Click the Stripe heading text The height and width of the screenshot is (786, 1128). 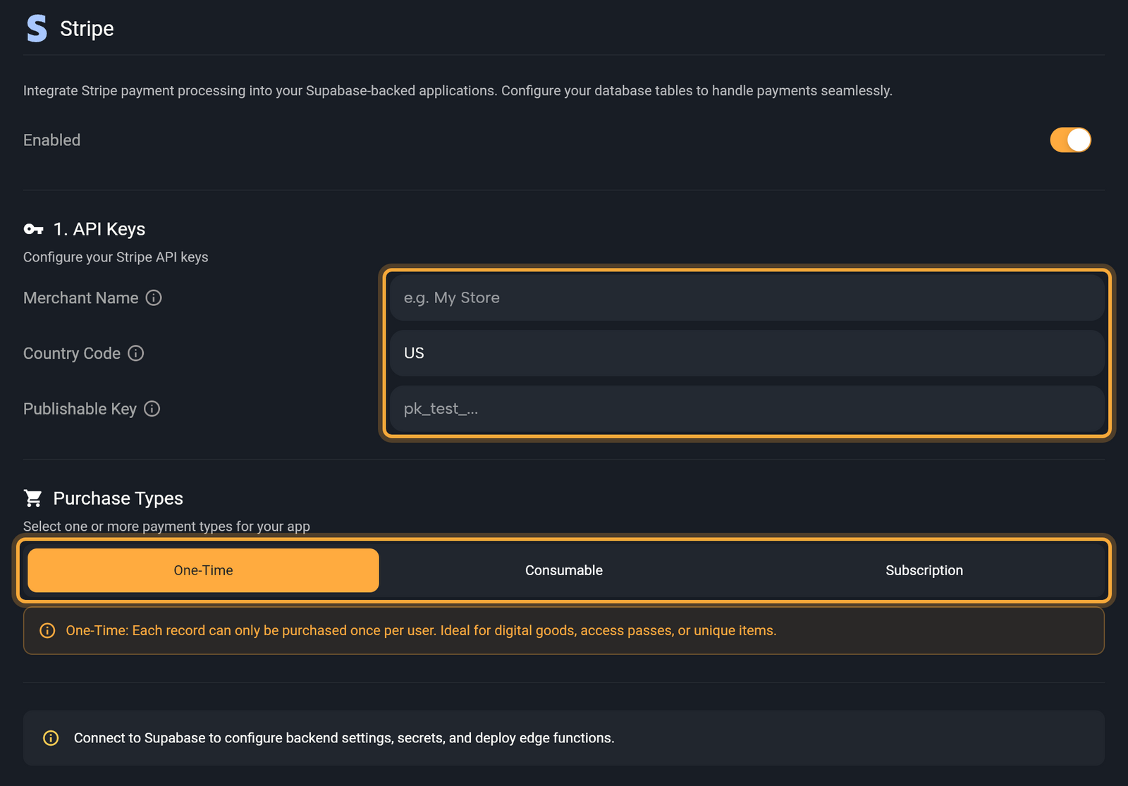[x=87, y=29]
